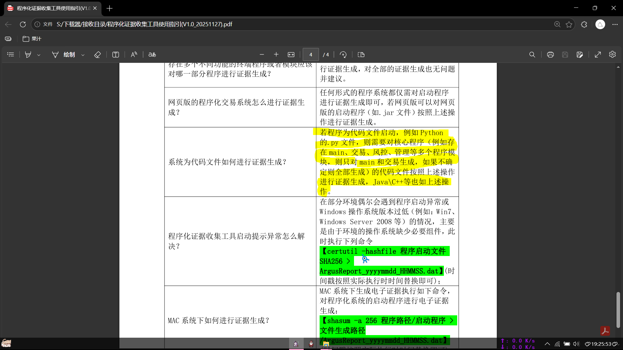Click the question MAC 系统下如何进行证据生成？
The image size is (623, 350).
[218, 321]
